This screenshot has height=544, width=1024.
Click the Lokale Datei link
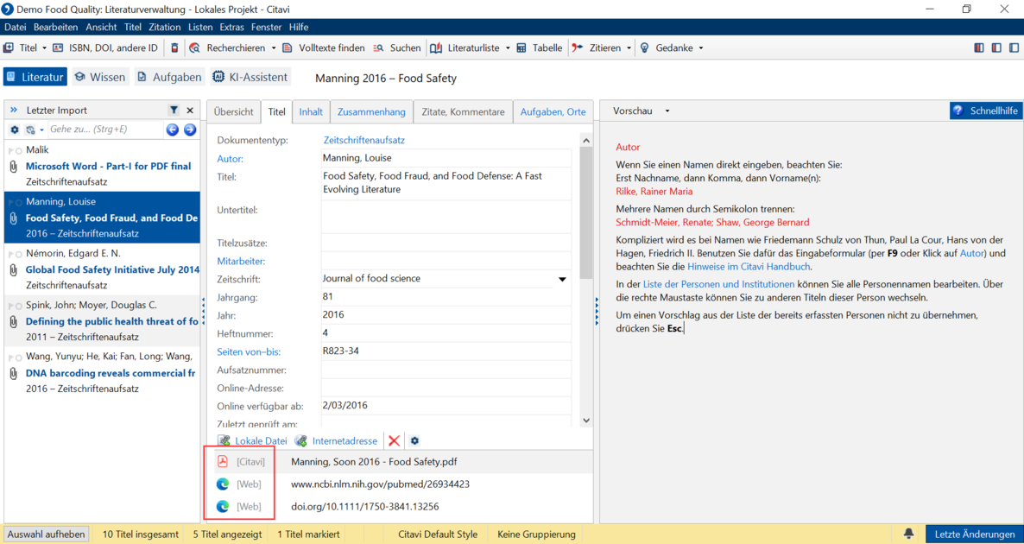(253, 441)
